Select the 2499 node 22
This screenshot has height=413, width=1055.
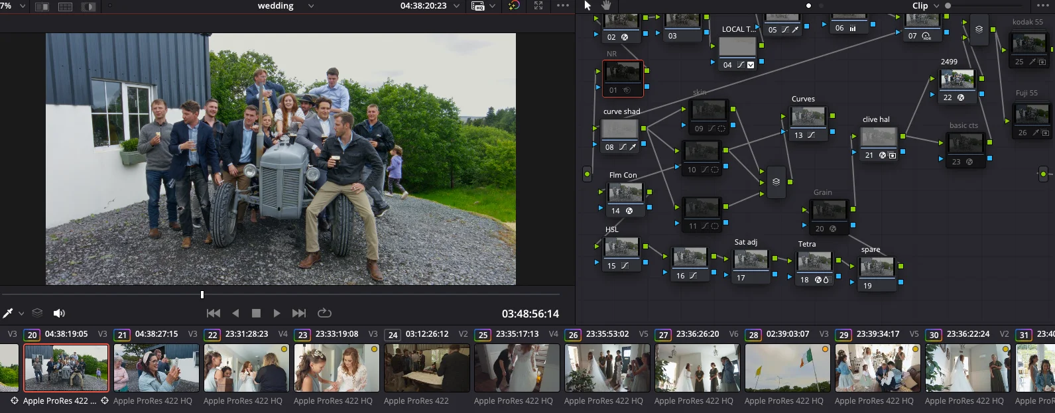pos(956,86)
